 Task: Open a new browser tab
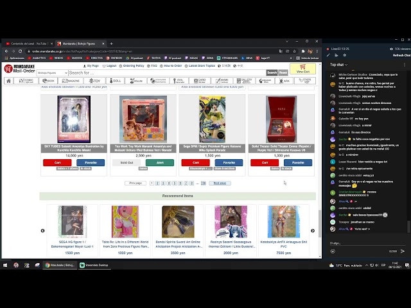pyautogui.click(x=111, y=44)
